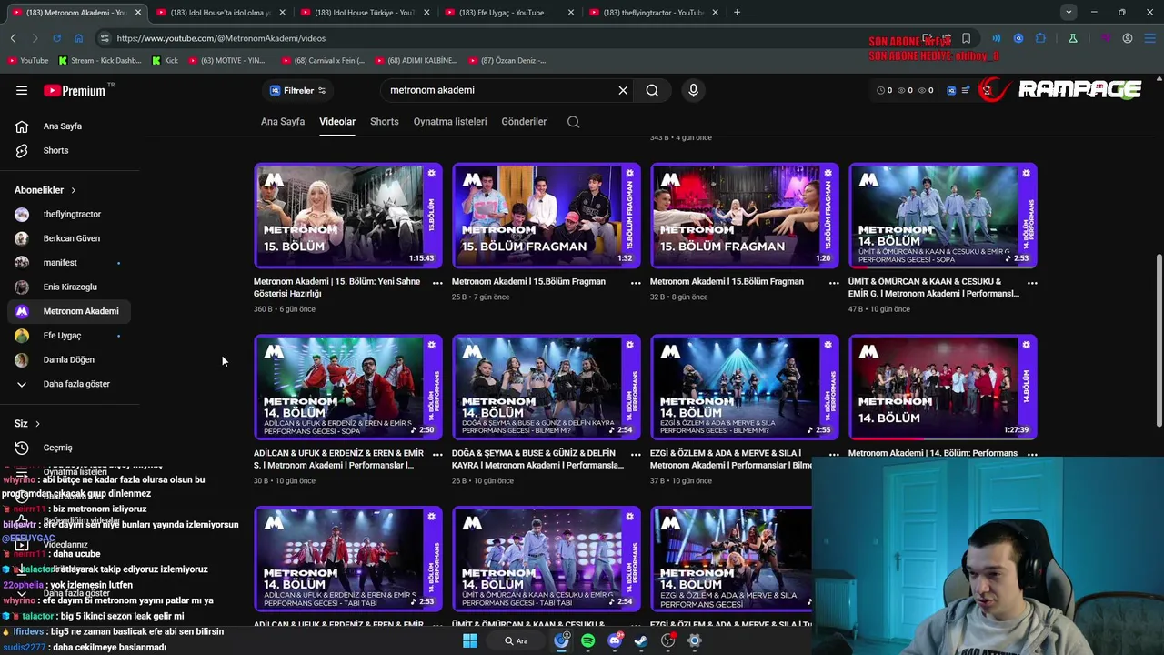Go back with the browser back arrow
This screenshot has width=1164, height=655.
pyautogui.click(x=13, y=38)
